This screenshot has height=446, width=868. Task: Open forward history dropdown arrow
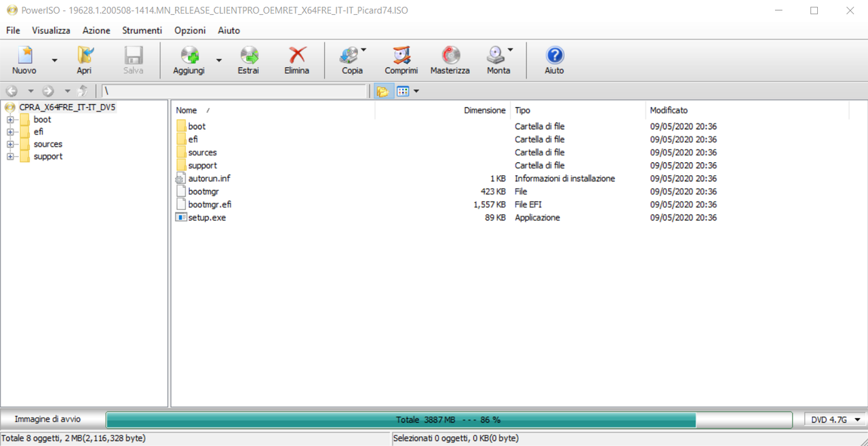67,91
